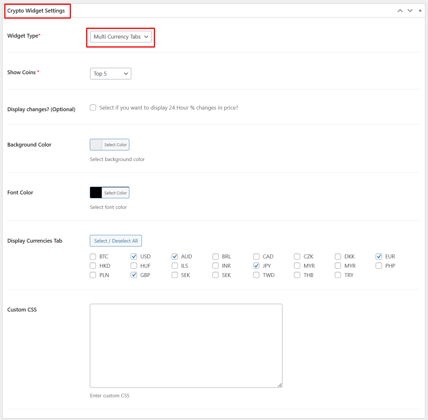Click the move panel up arrow icon
The height and width of the screenshot is (420, 428).
tap(400, 11)
